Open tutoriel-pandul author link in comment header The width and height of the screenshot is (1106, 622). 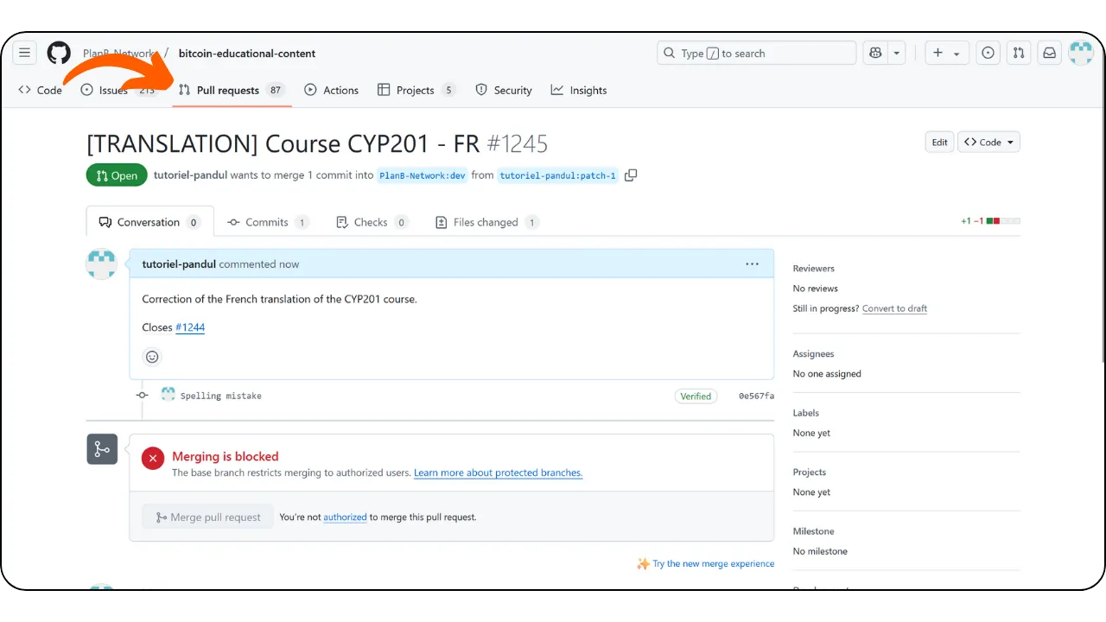coord(179,264)
